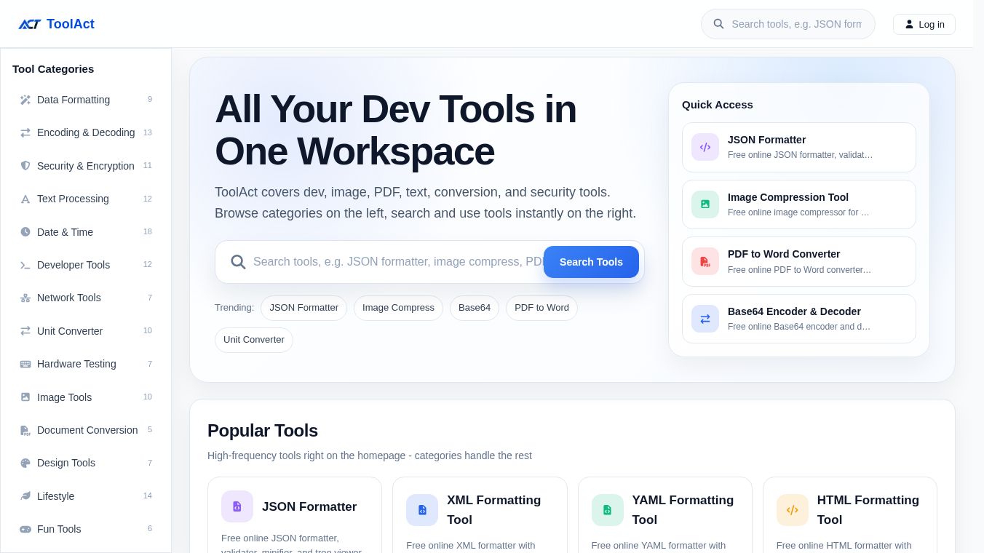Click the purple JSON Formatter Quick Access icon

pyautogui.click(x=705, y=147)
